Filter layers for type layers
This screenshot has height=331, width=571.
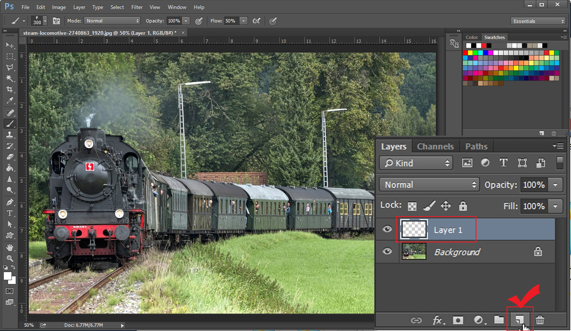[504, 163]
